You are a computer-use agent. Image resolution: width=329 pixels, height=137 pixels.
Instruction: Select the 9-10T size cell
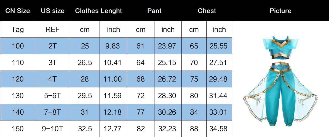tap(52, 129)
